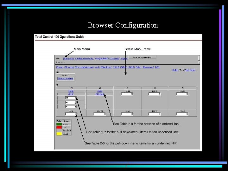The width and height of the screenshot is (228, 171).
Task: Open the Command menu link
Action: point(114,59)
